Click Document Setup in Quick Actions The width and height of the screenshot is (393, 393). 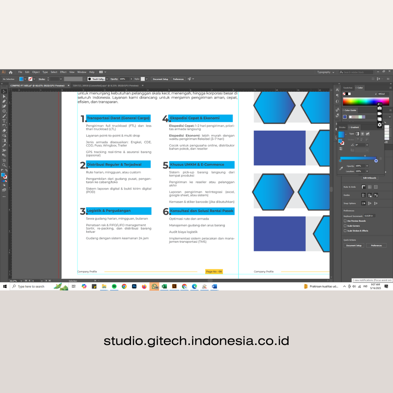[354, 246]
